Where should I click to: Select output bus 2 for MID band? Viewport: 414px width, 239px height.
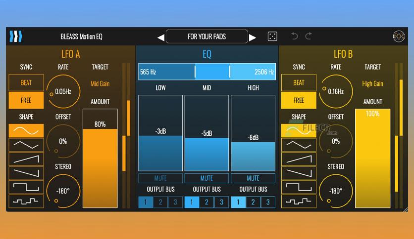click(x=207, y=202)
